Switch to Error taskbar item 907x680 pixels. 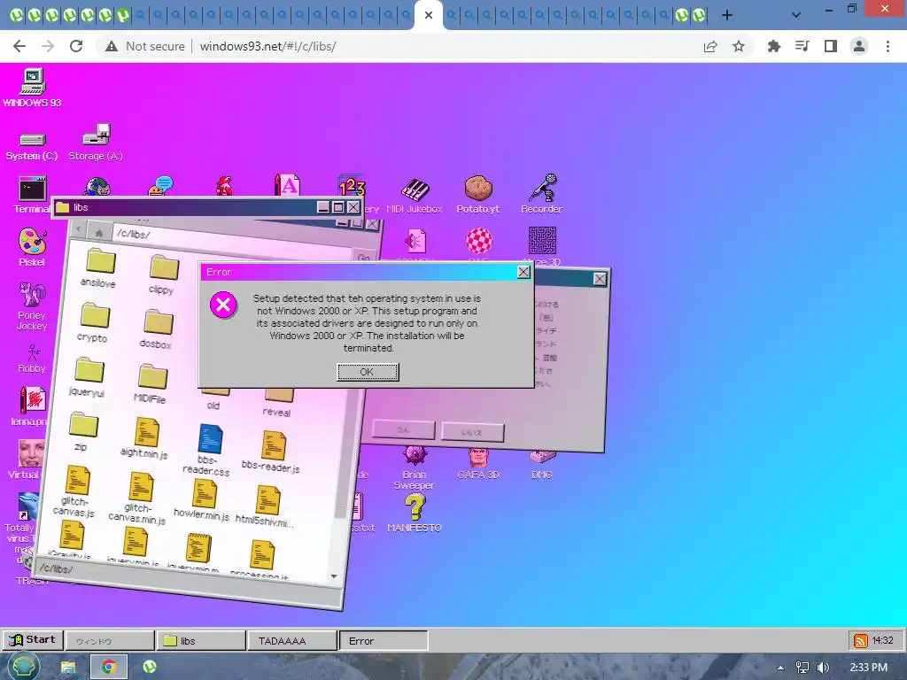(384, 641)
